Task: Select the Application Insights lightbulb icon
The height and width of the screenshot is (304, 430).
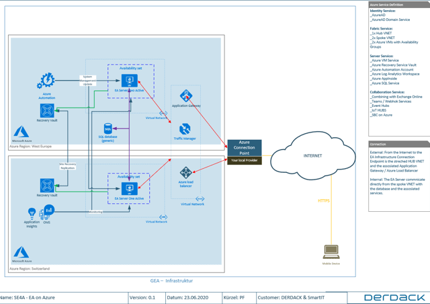Action: click(x=32, y=214)
